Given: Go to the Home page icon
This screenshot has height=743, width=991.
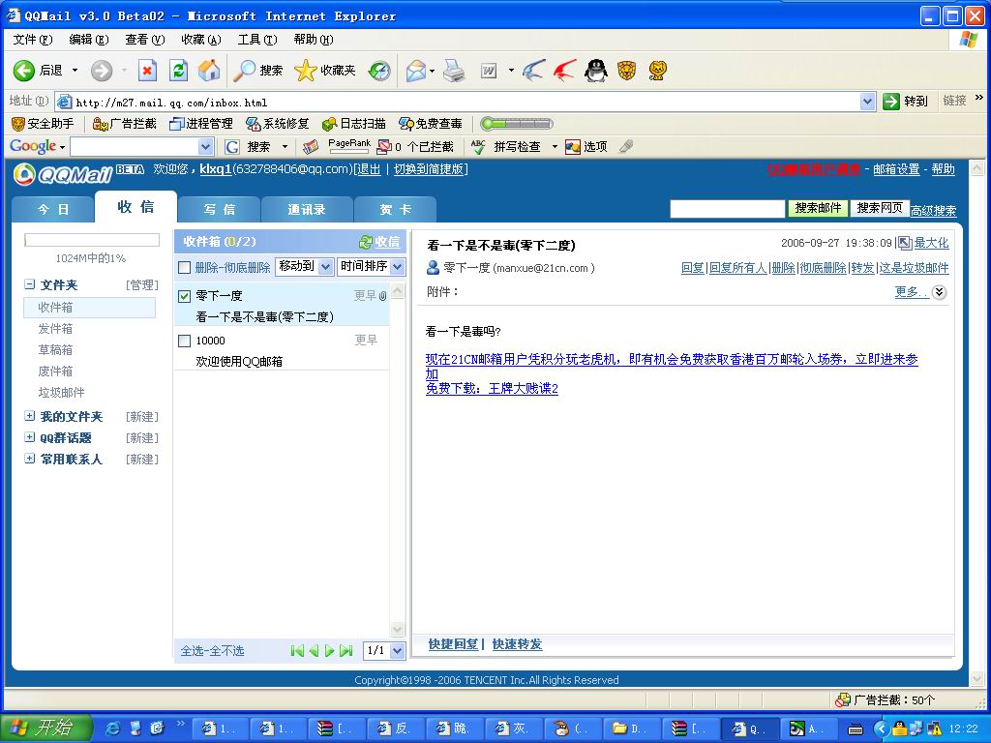Looking at the screenshot, I should [x=209, y=70].
